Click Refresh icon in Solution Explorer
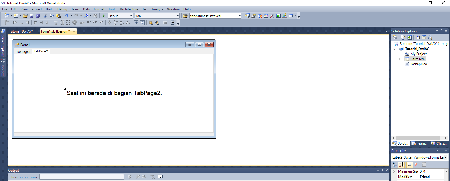 409,37
